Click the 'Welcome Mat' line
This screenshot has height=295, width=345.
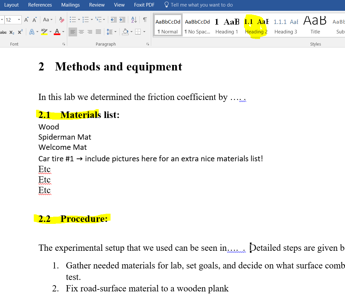pyautogui.click(x=63, y=147)
